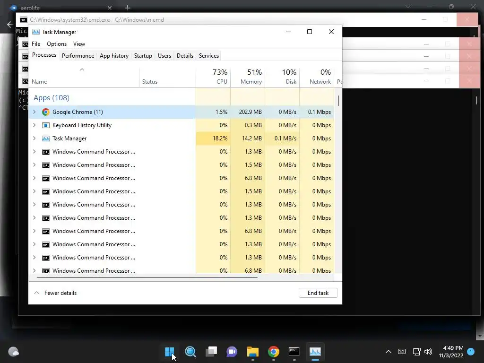Expand the Google Chrome (11) process group
The height and width of the screenshot is (363, 484).
coord(34,112)
